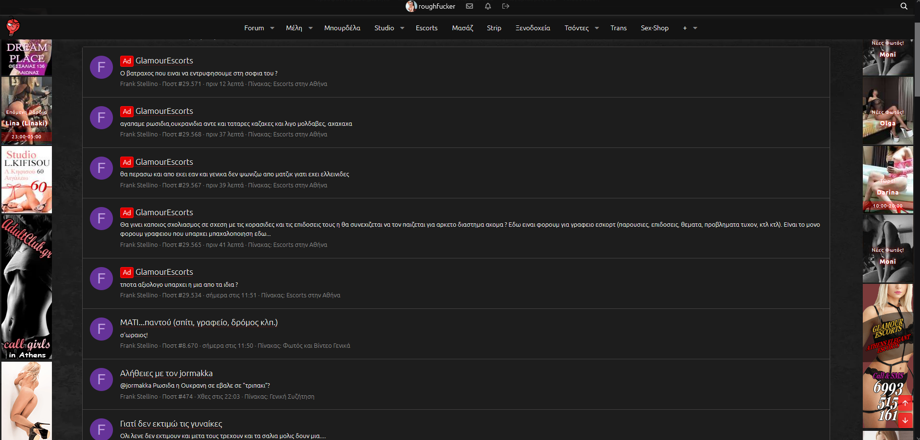The width and height of the screenshot is (920, 440).
Task: Click the notifications bell icon
Action: click(x=487, y=6)
